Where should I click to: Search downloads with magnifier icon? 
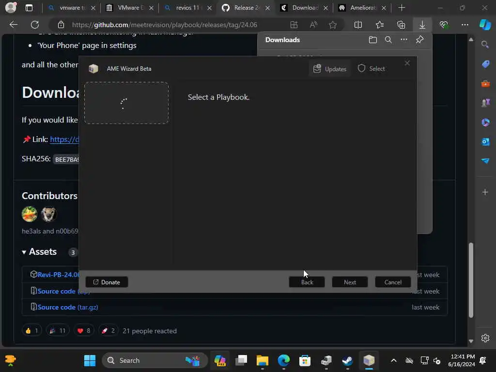click(388, 40)
